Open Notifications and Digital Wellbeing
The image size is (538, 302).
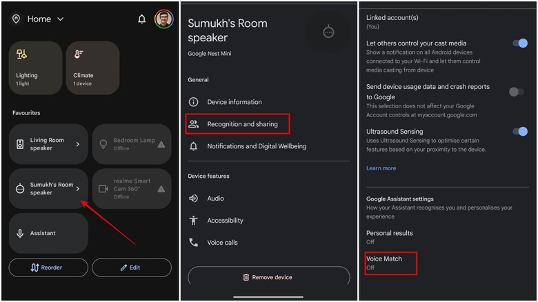[257, 146]
